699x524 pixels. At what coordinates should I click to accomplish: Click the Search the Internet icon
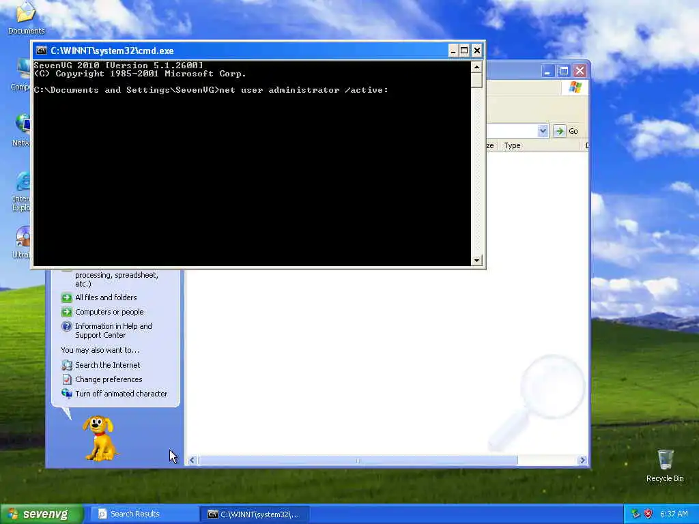pyautogui.click(x=66, y=366)
